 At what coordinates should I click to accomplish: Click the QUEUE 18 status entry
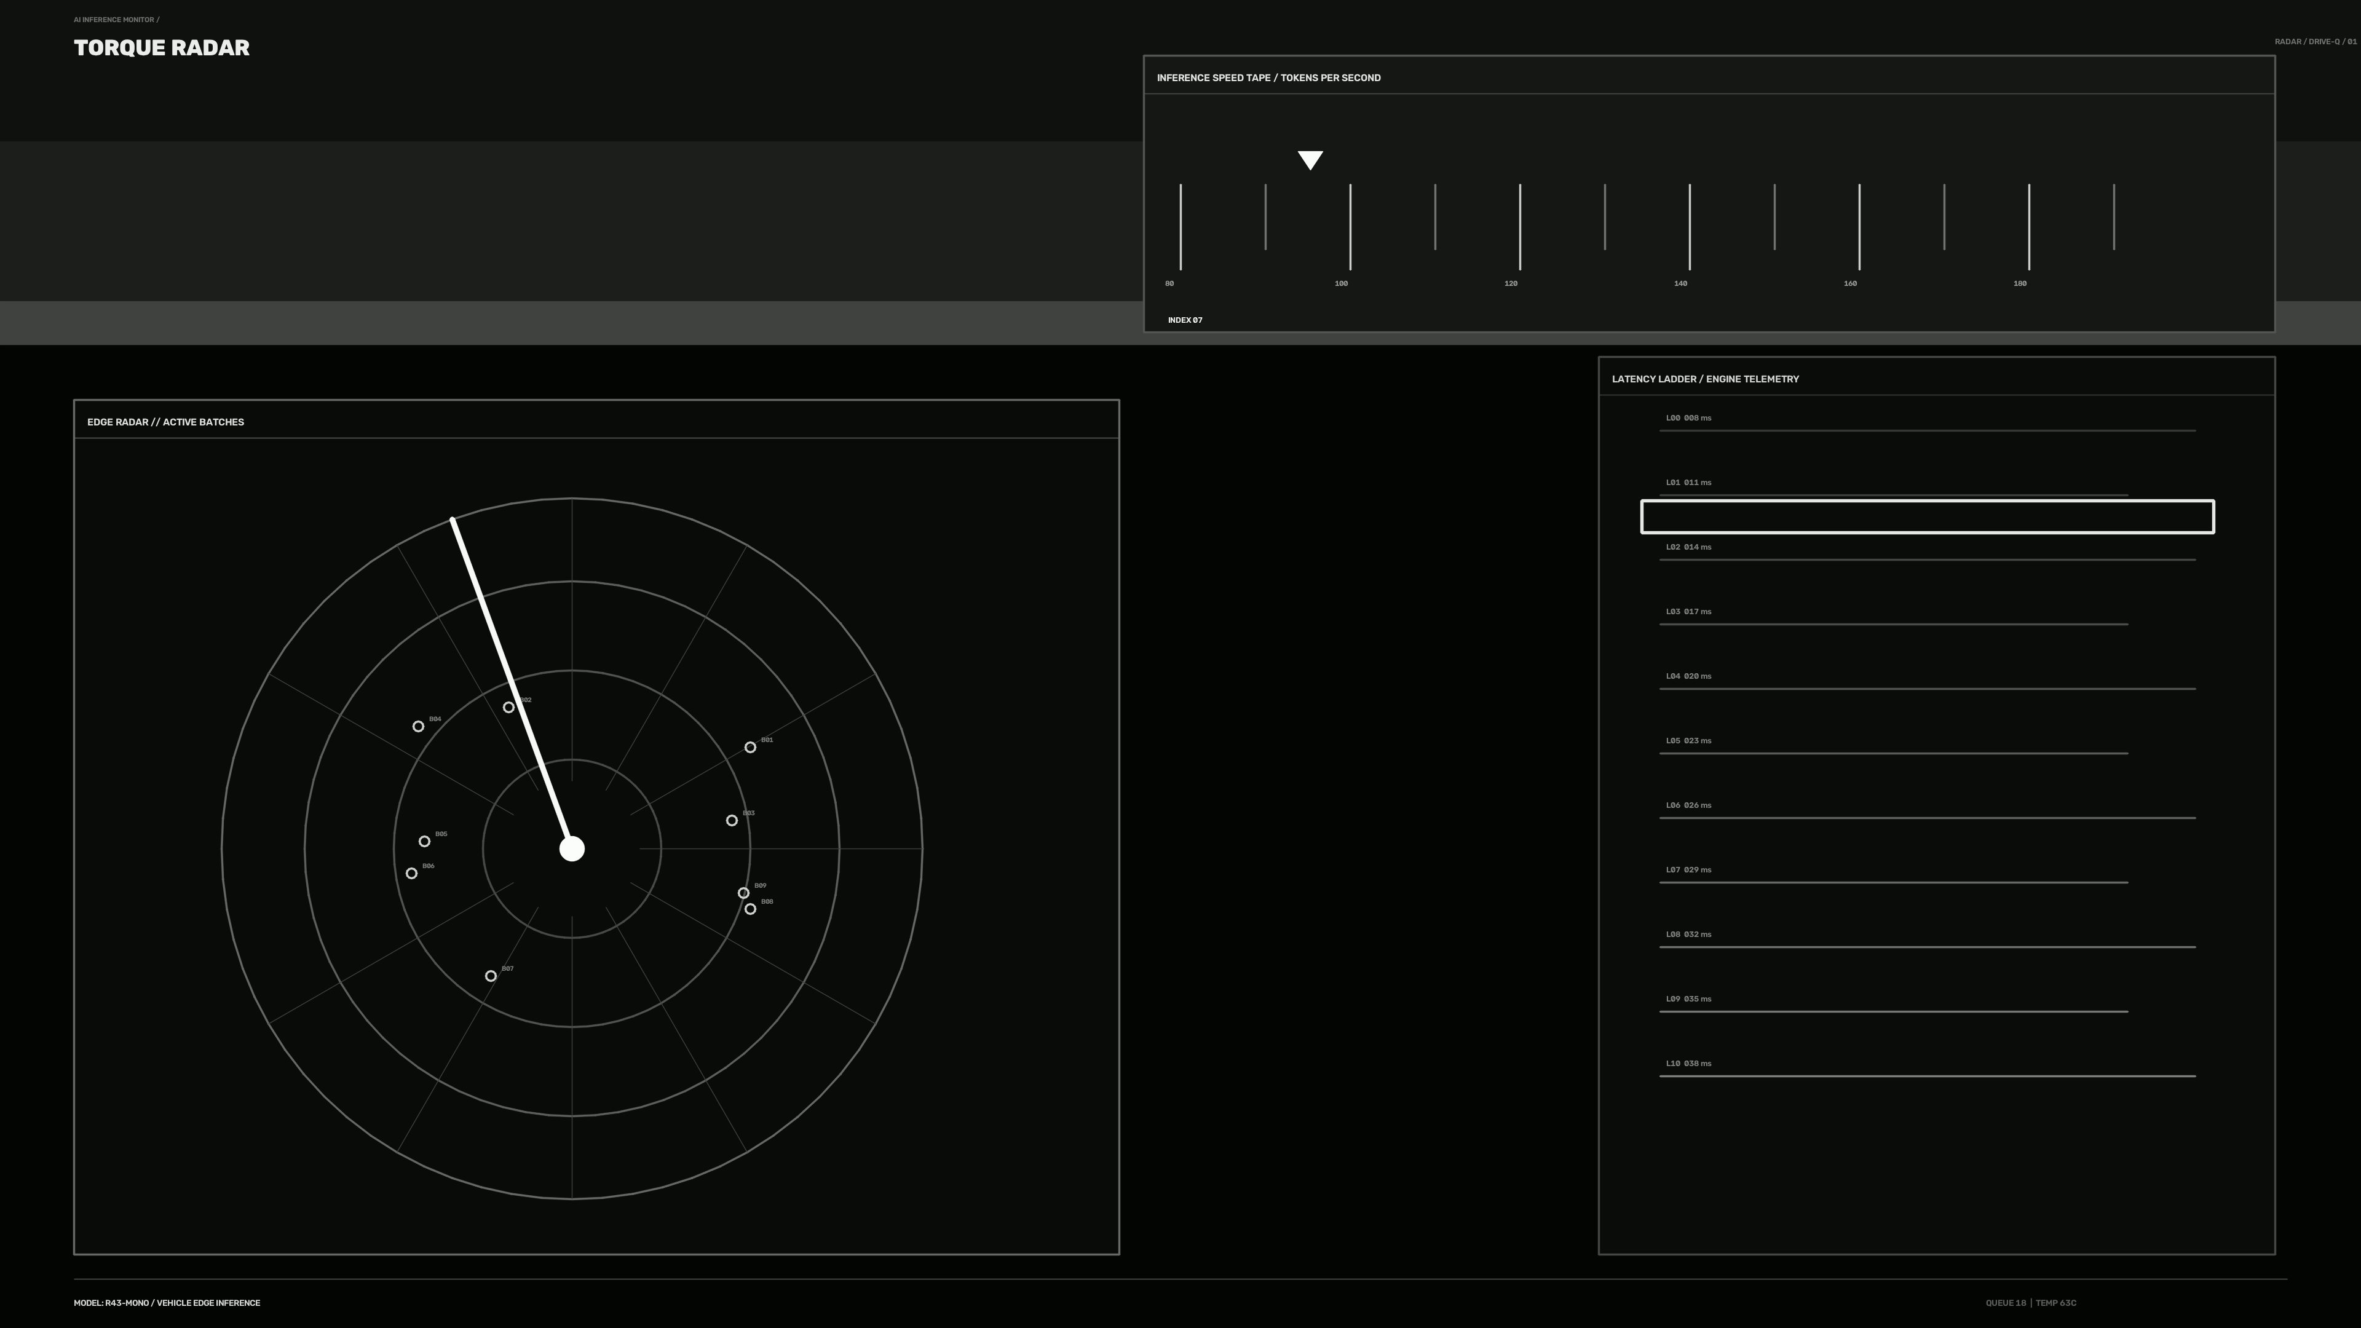pos(2006,1302)
